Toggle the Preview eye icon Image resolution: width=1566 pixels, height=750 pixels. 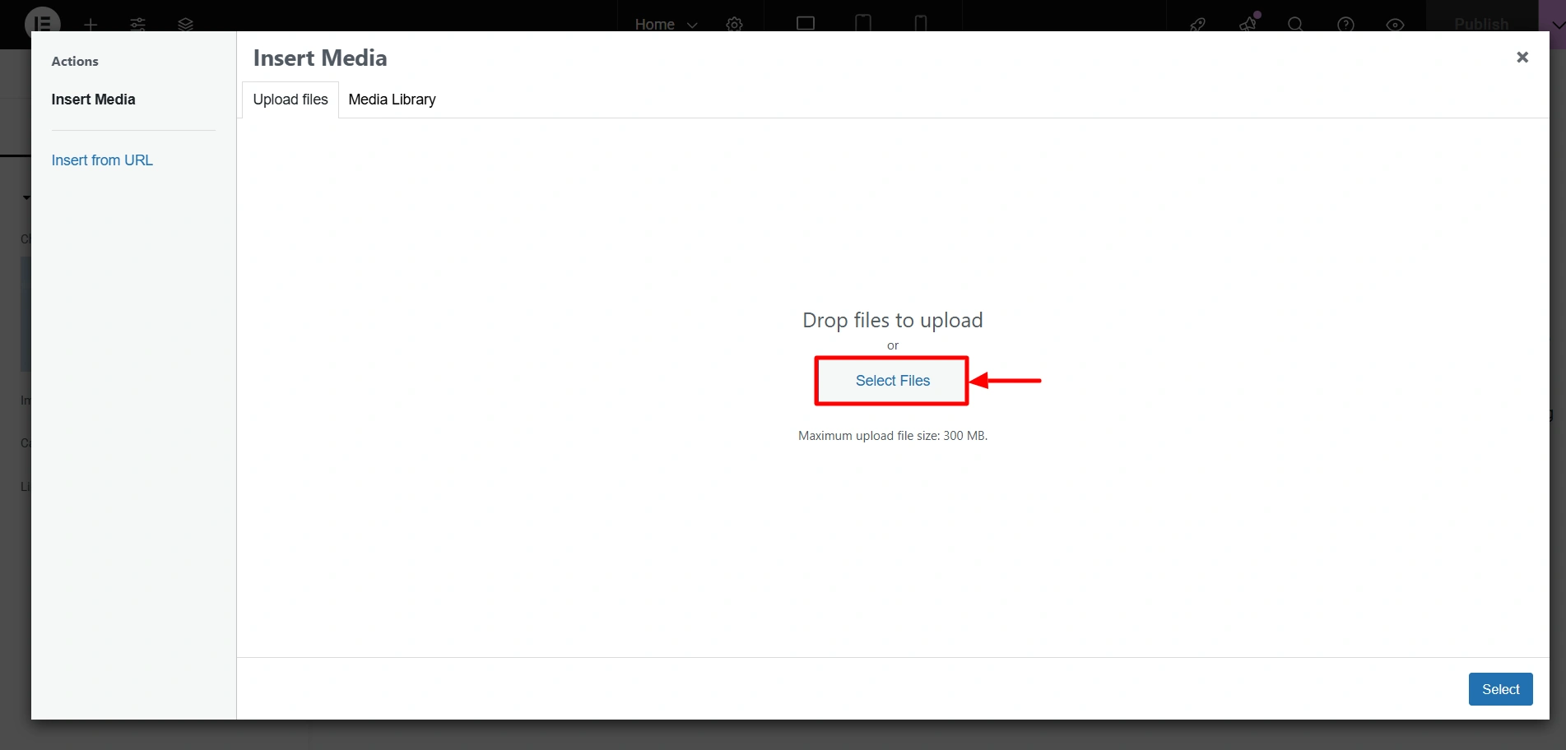[x=1395, y=25]
